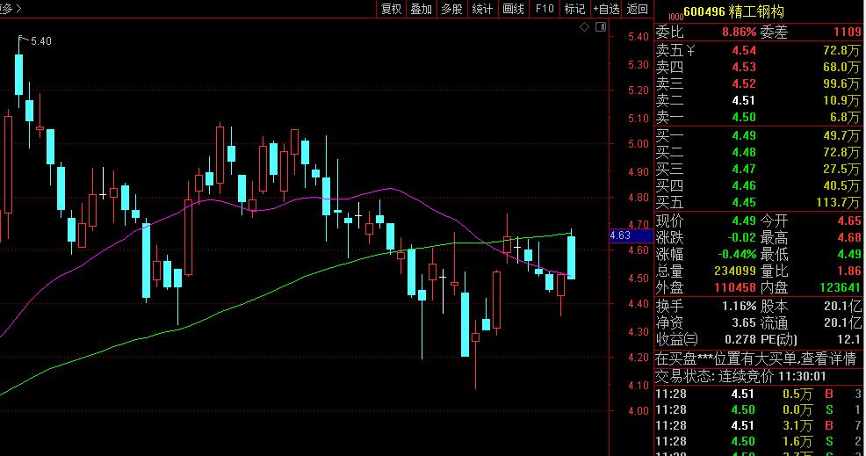Open the 叠加 overlay option
This screenshot has width=866, height=456.
(421, 9)
